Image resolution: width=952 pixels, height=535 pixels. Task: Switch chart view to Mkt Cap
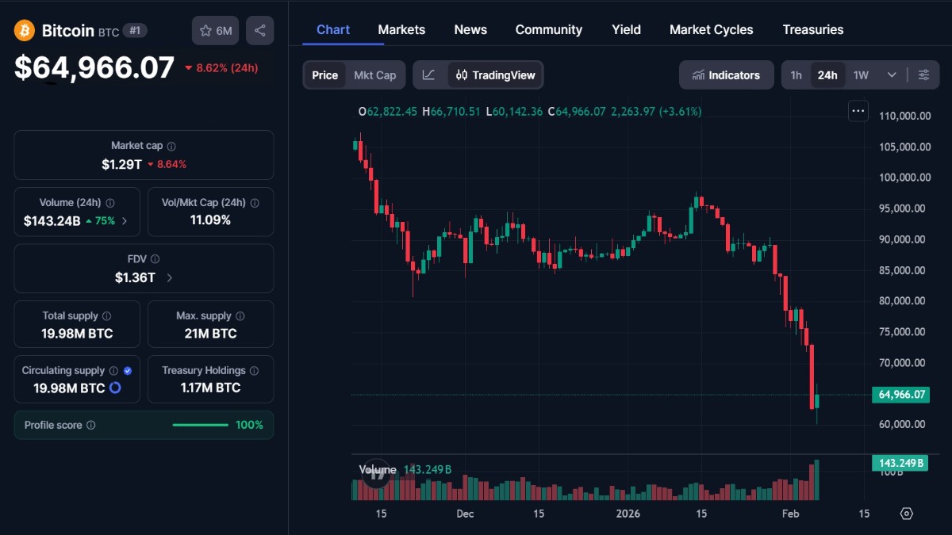click(x=375, y=75)
